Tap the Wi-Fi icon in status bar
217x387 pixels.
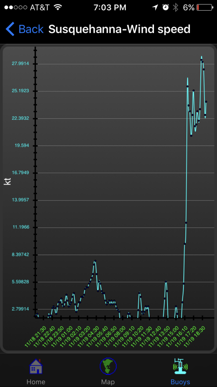coord(58,8)
